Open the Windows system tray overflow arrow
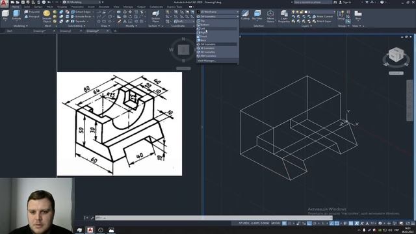This screenshot has width=416, height=234. coord(359,230)
